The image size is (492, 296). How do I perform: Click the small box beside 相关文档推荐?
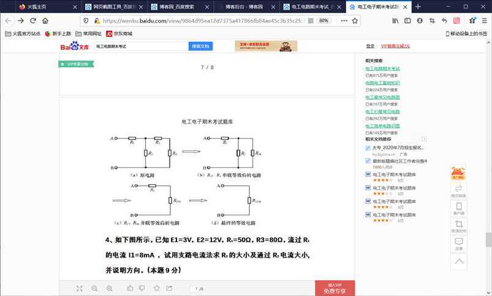[x=424, y=139]
